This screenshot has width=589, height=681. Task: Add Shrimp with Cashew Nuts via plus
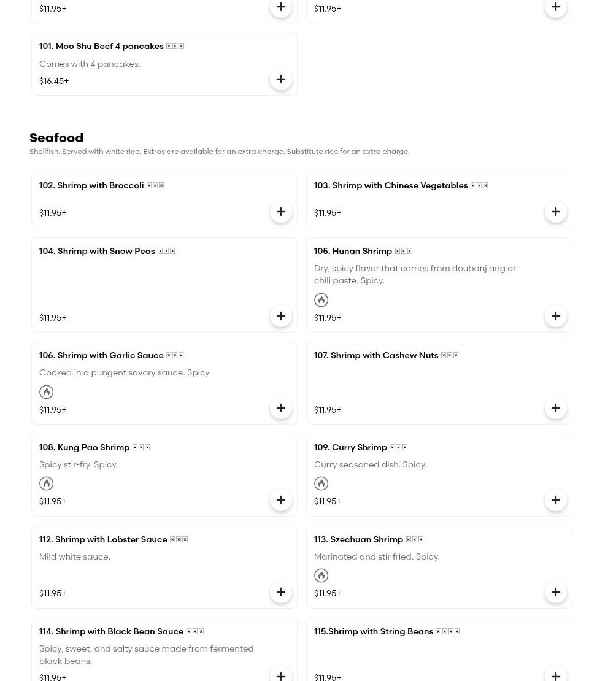[x=556, y=408]
